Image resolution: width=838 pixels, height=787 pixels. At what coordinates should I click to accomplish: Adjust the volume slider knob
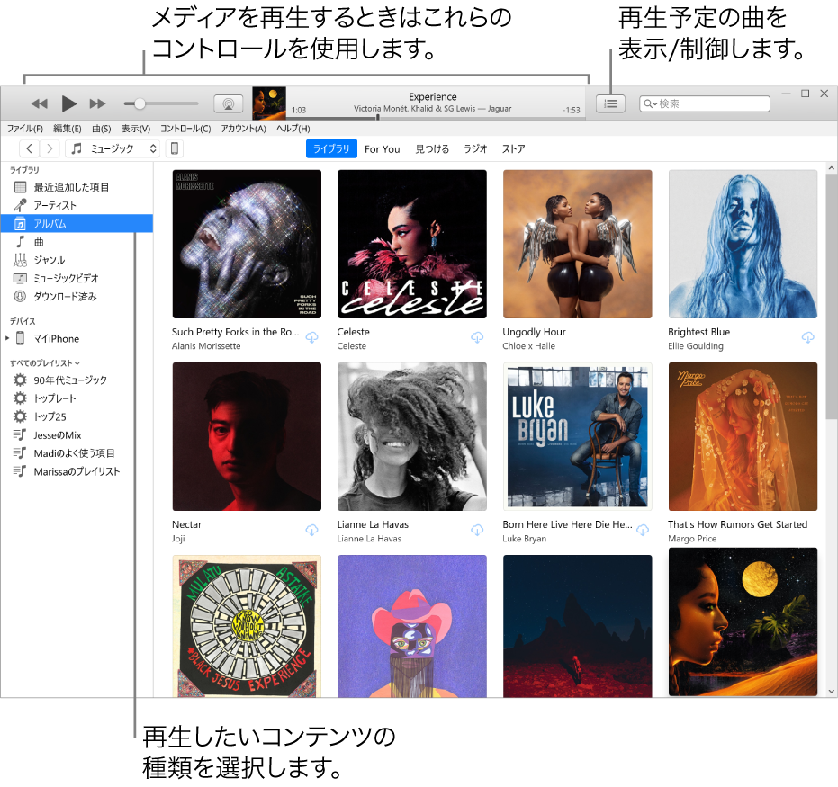pyautogui.click(x=140, y=103)
